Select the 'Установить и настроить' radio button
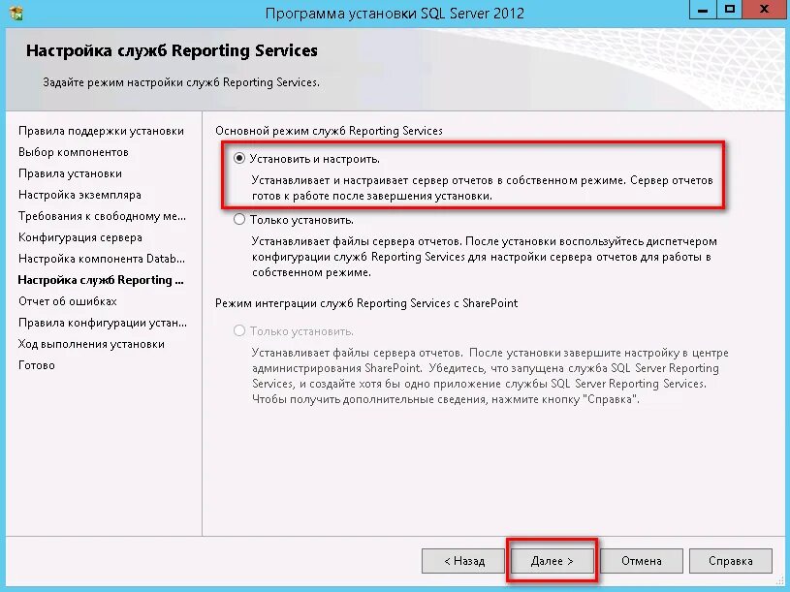 point(239,159)
